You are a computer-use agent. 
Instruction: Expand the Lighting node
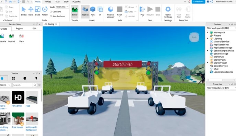coord(208,38)
